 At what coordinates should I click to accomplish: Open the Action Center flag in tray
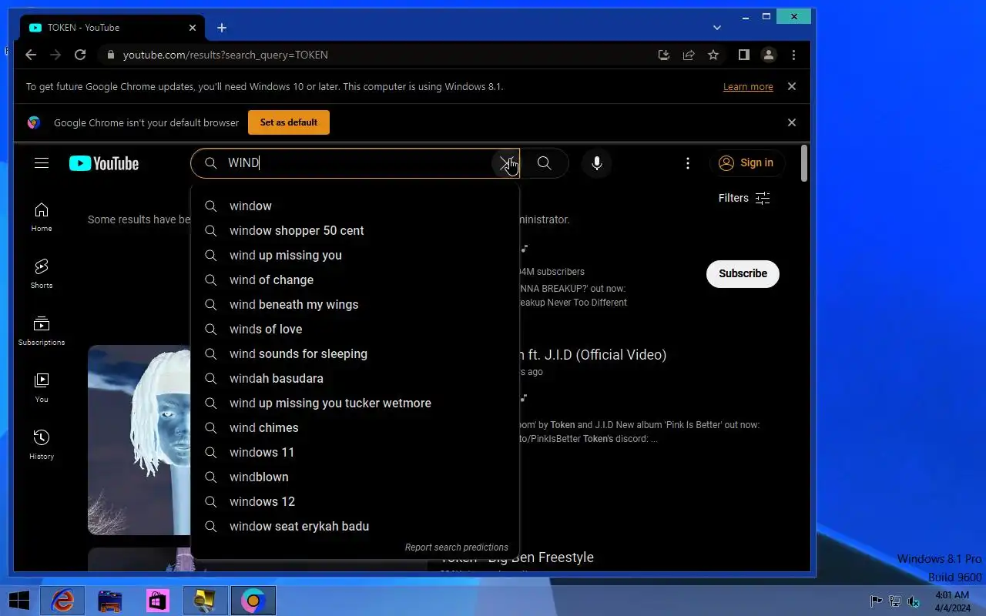pyautogui.click(x=876, y=601)
